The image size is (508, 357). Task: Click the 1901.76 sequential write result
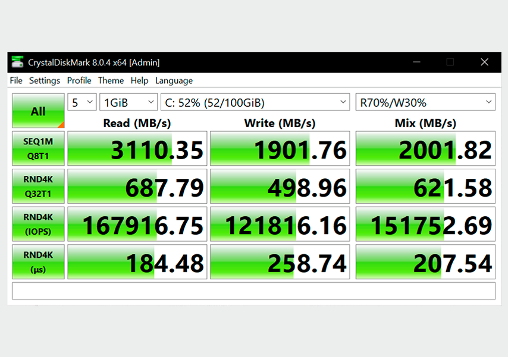[280, 149]
